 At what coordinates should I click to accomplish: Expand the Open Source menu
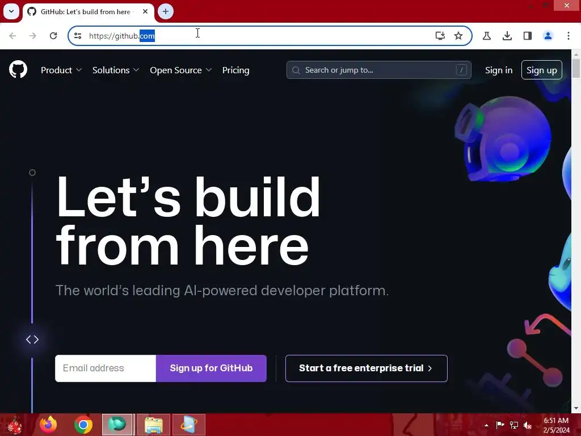pos(181,70)
